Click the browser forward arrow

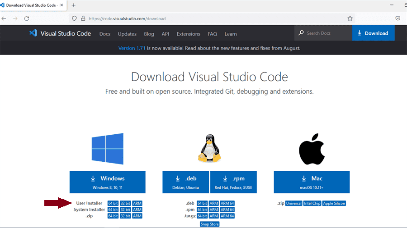tap(15, 18)
